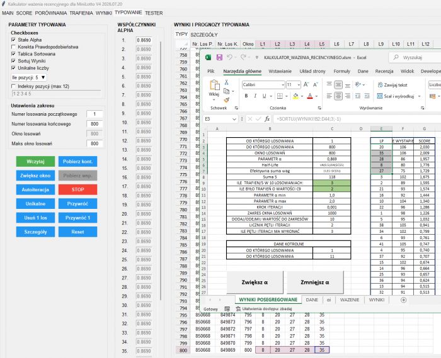Save the Excel workbook with the floppy icon
This screenshot has width=441, height=358.
[x=219, y=57]
